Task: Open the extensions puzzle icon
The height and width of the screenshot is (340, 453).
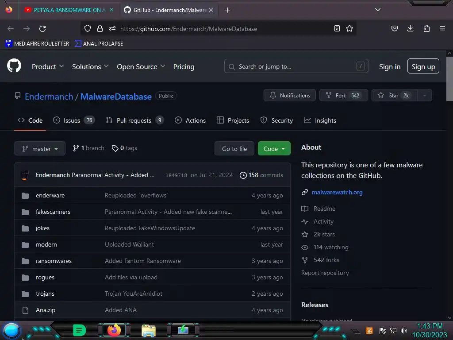Action: point(426,28)
